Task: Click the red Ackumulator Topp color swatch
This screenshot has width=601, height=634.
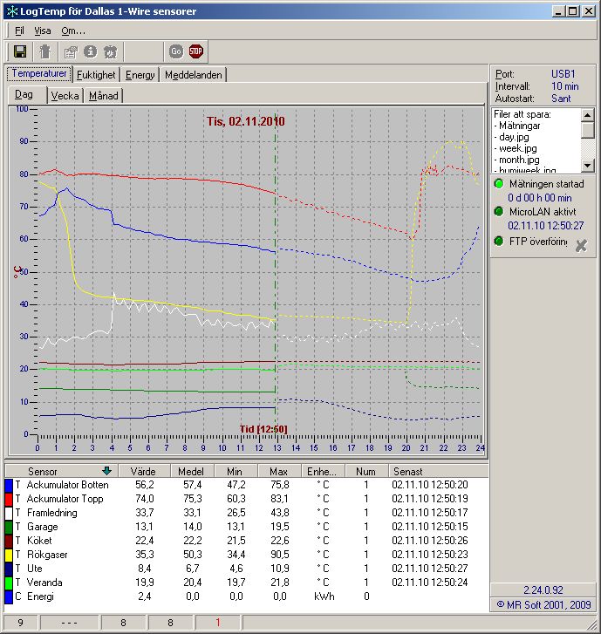Action: (x=9, y=499)
